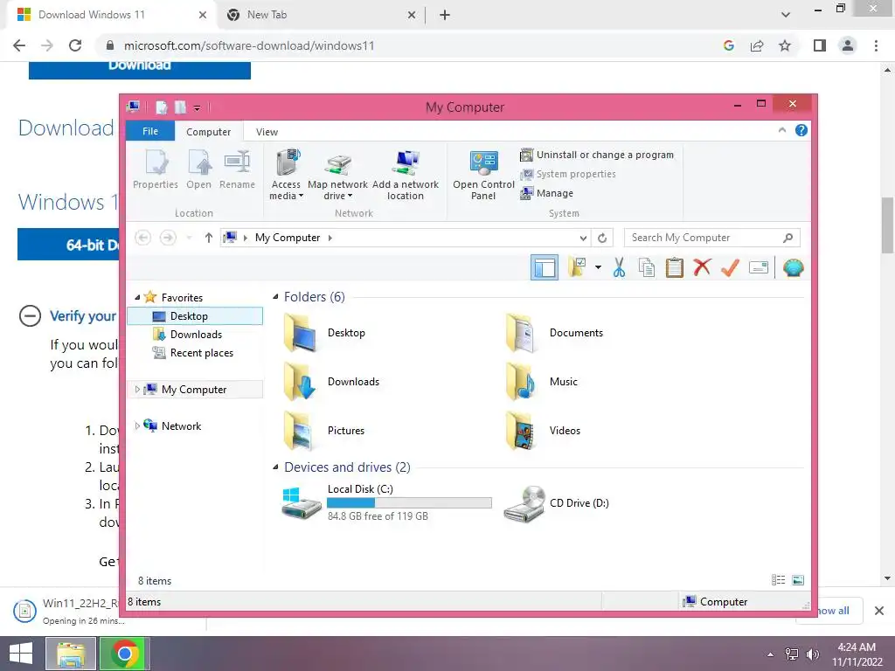895x671 pixels.
Task: Click the Properties icon in the quick access toolbar
Action: [162, 107]
